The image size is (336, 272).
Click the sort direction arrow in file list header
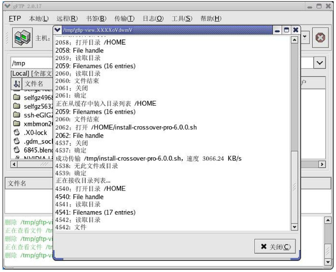pyautogui.click(x=17, y=84)
